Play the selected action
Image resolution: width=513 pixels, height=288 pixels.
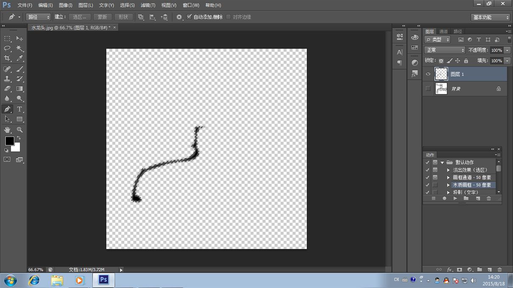pyautogui.click(x=455, y=198)
